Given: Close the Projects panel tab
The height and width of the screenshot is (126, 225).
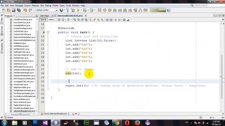Looking at the screenshot, I should click(x=14, y=16).
